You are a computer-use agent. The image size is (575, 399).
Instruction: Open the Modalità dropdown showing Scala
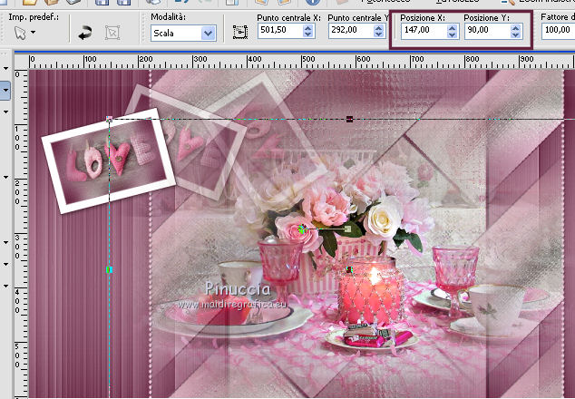(x=183, y=34)
